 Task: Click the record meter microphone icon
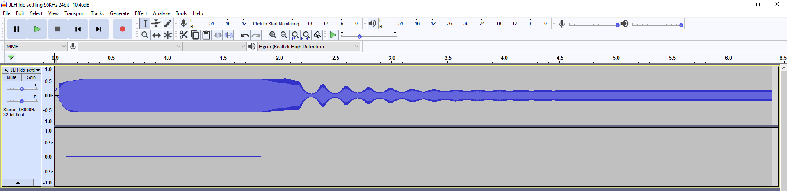pos(184,23)
